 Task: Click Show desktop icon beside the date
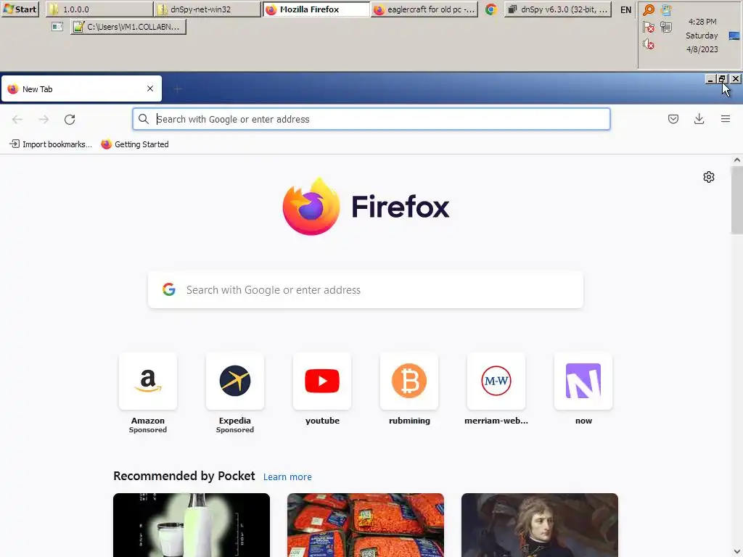tap(734, 36)
